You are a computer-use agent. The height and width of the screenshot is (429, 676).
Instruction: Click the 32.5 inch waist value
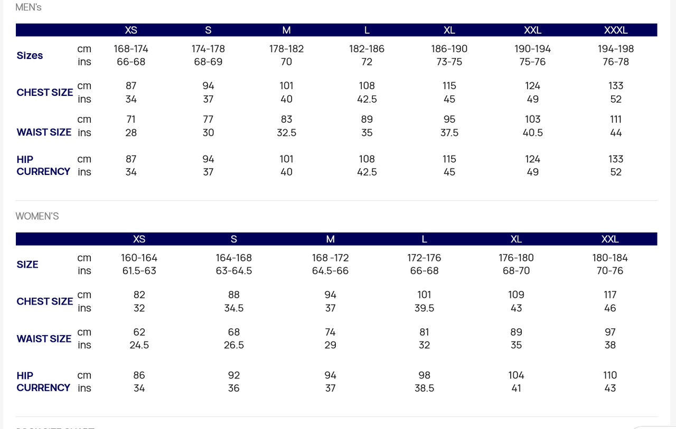click(x=286, y=133)
